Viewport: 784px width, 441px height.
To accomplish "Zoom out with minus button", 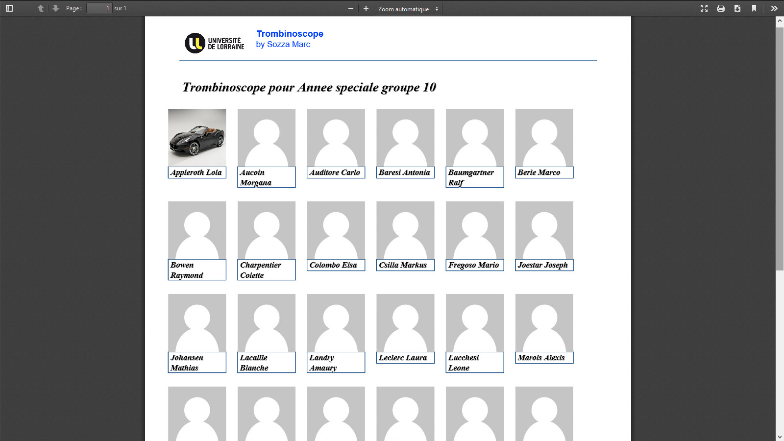I will click(x=350, y=8).
